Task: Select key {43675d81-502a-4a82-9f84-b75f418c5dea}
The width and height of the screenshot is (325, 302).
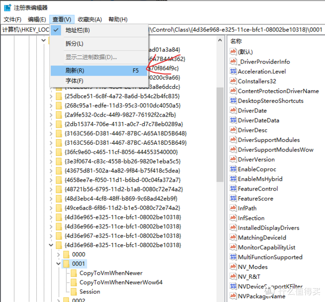Action: [122, 171]
